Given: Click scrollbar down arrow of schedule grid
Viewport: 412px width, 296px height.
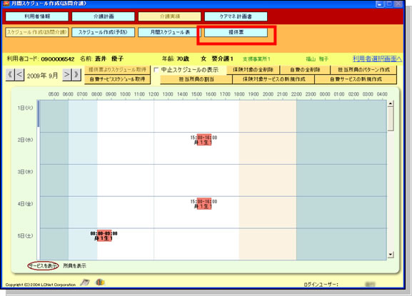Looking at the screenshot, I should (391, 255).
